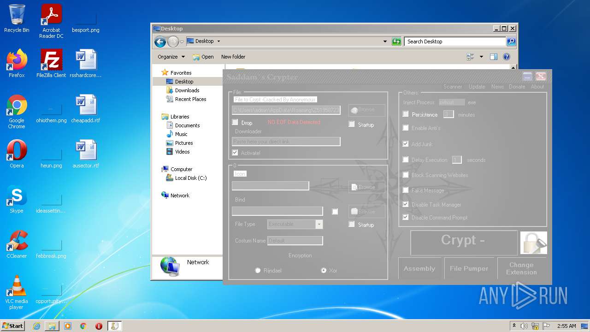Click the arrow after Desktop in address breadcrumb
The width and height of the screenshot is (590, 332).
point(218,41)
